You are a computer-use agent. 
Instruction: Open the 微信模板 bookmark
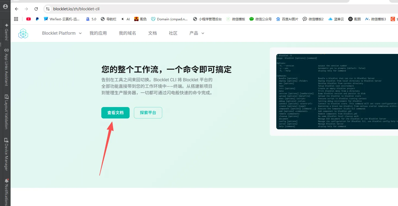236,19
